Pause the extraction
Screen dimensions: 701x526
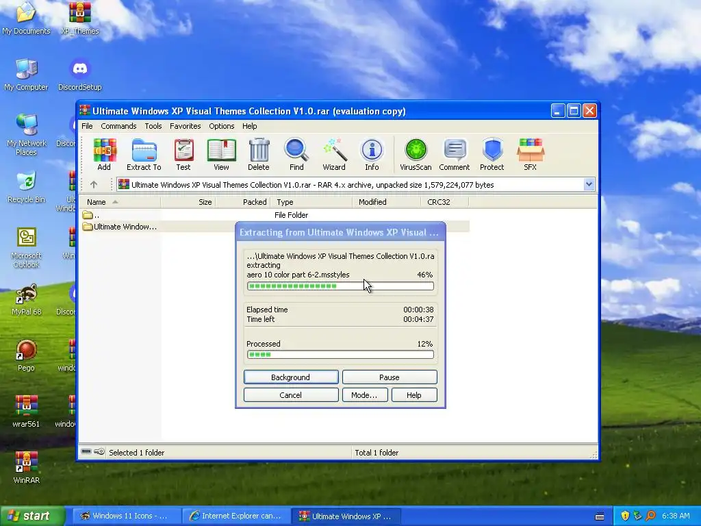[390, 377]
